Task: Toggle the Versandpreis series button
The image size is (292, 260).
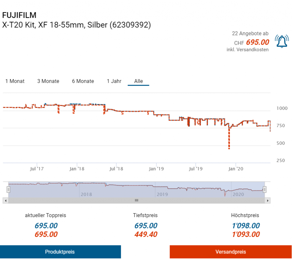Action: 230,252
